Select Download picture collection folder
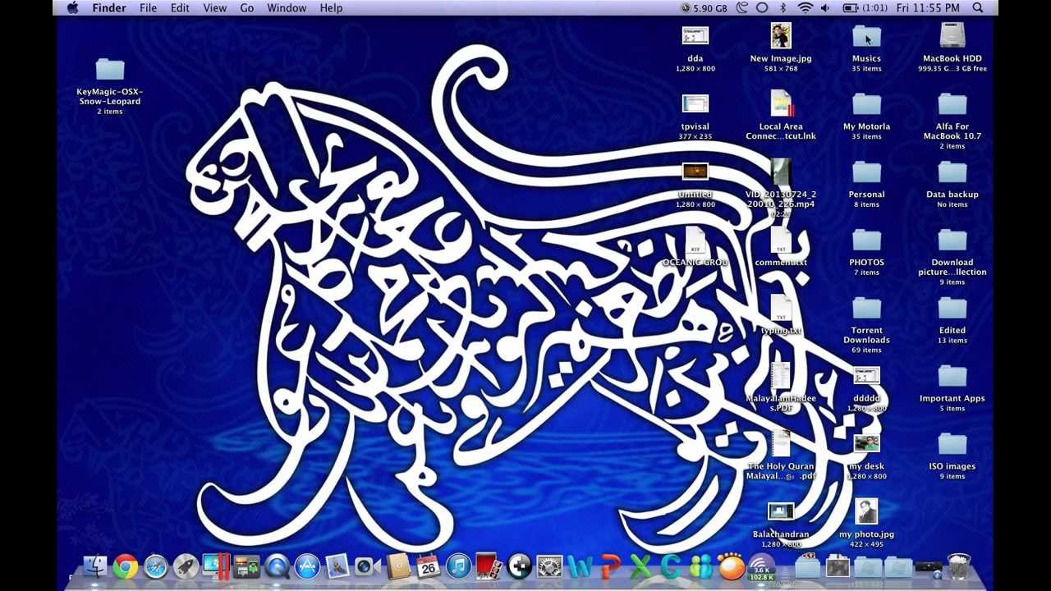The image size is (1051, 591). pos(952,241)
